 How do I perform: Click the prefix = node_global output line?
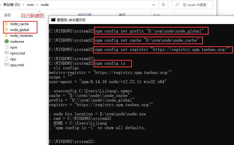(92, 100)
